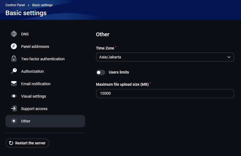Click the circular arrow restart icon
This screenshot has width=241, height=156.
click(11, 143)
